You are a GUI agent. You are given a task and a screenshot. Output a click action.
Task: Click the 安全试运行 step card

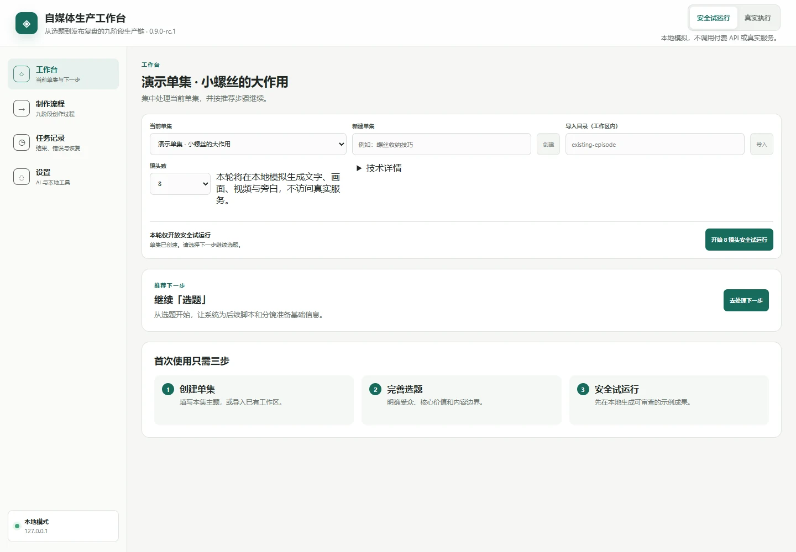(669, 400)
